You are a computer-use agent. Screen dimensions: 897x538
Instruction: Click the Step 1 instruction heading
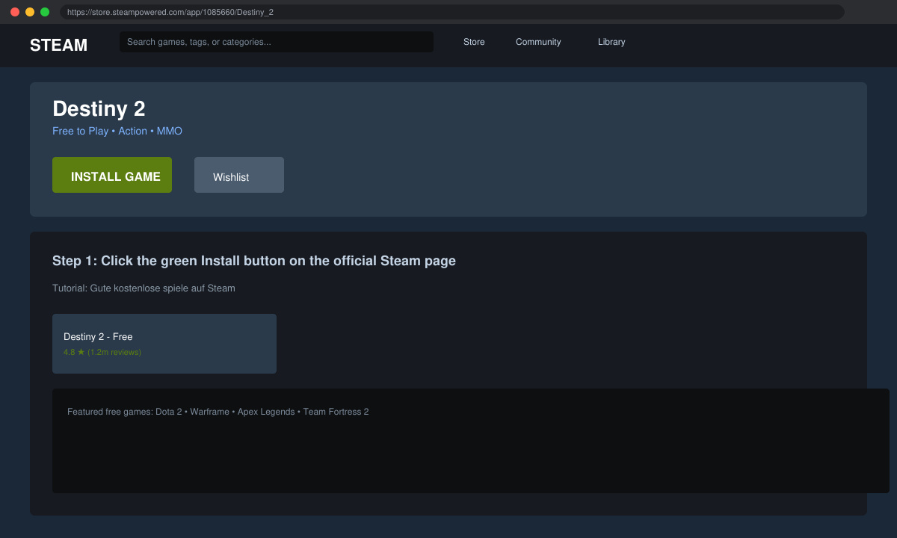point(254,261)
